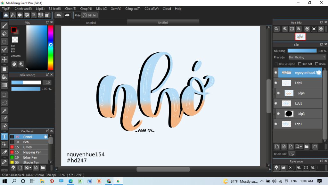The width and height of the screenshot is (328, 185).
Task: Click the Đặt lại reset button
Action: pyautogui.click(x=89, y=15)
